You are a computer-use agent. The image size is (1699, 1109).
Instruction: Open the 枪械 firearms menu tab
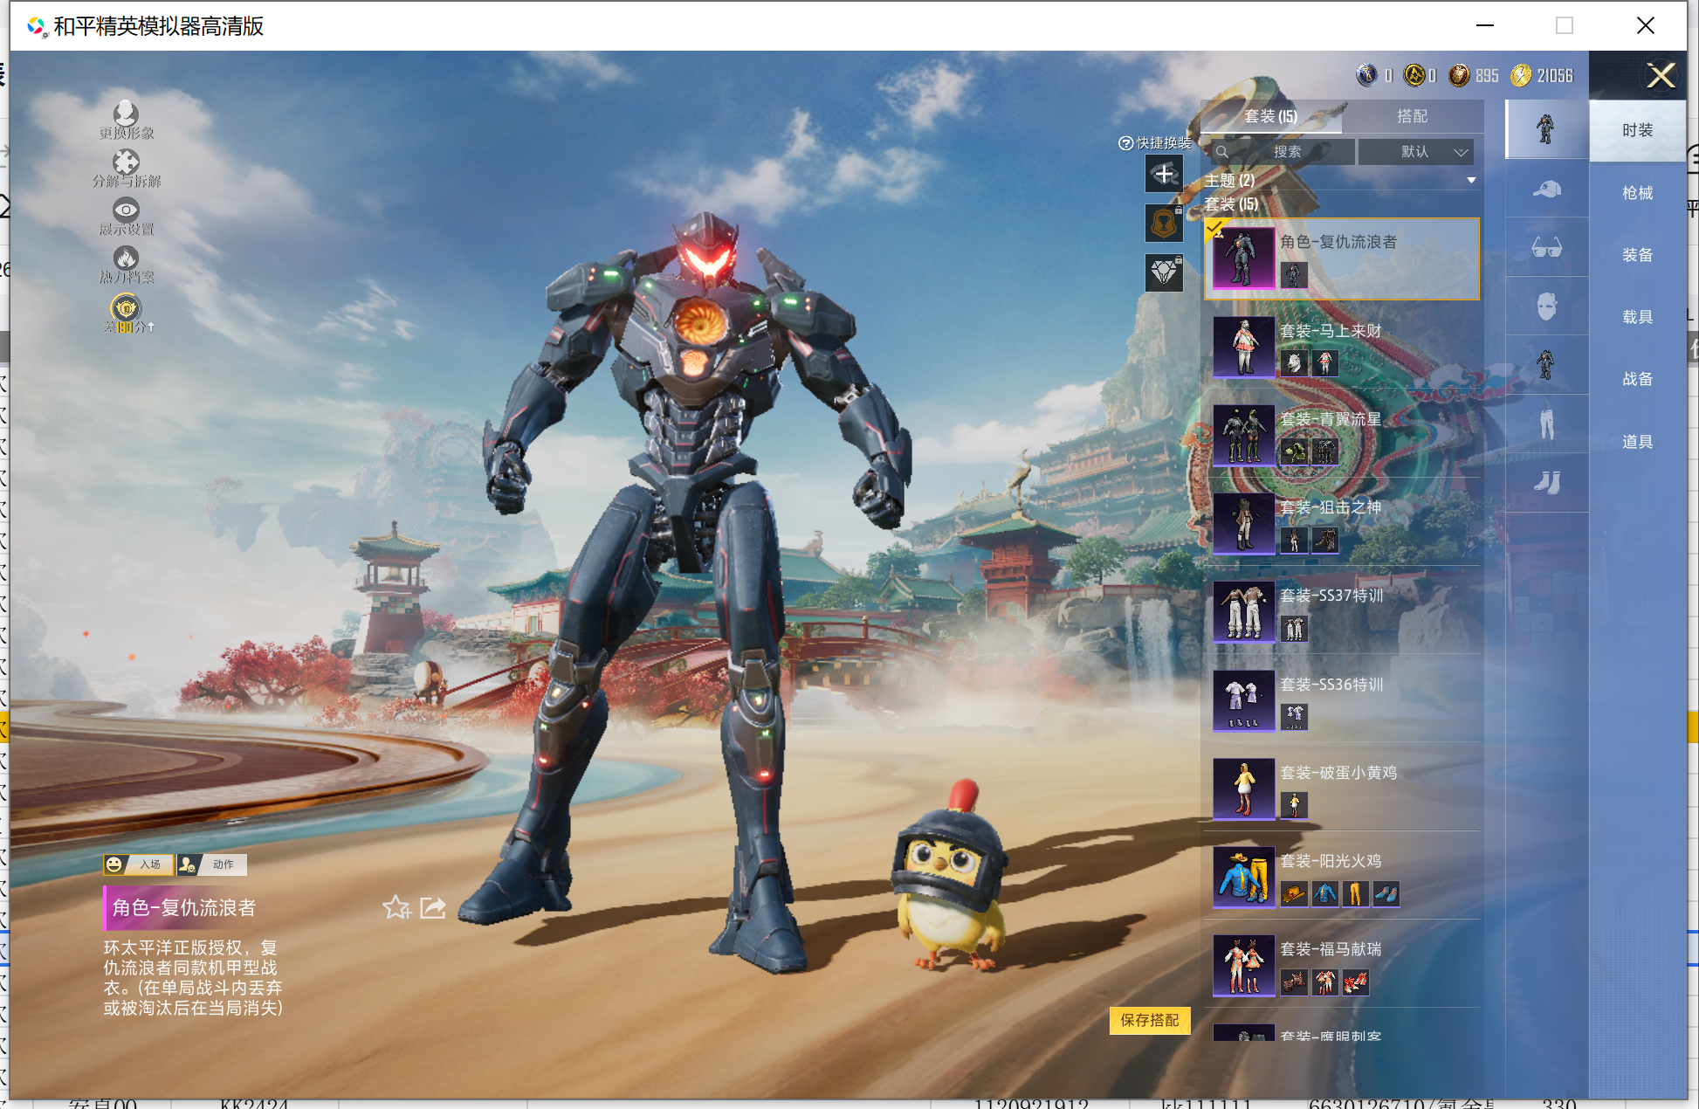click(x=1637, y=193)
